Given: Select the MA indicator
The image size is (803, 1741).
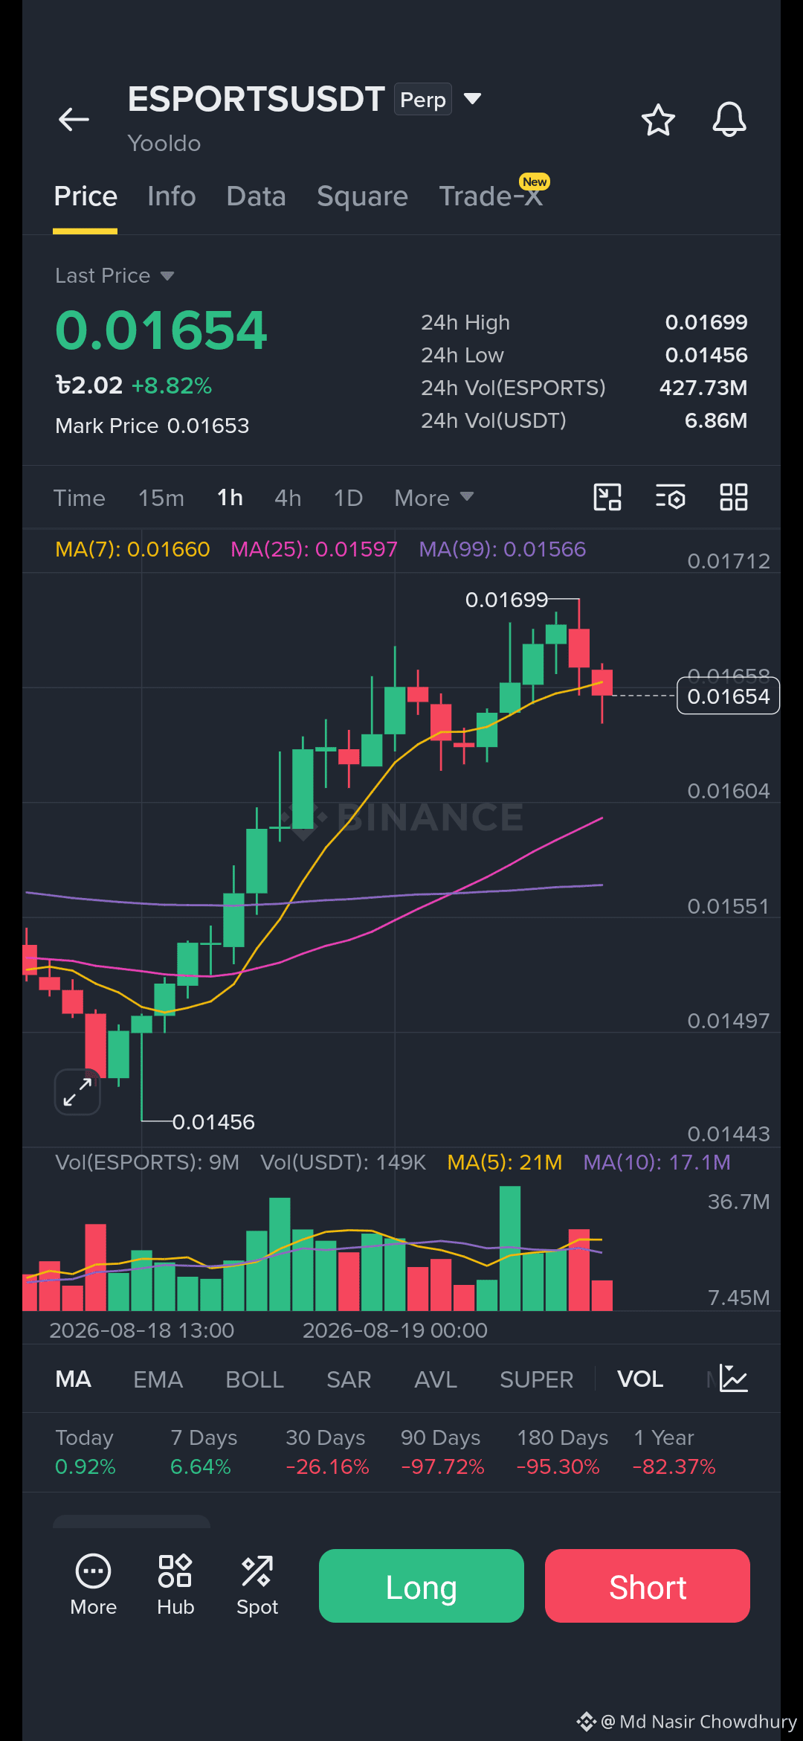Looking at the screenshot, I should tap(74, 1379).
